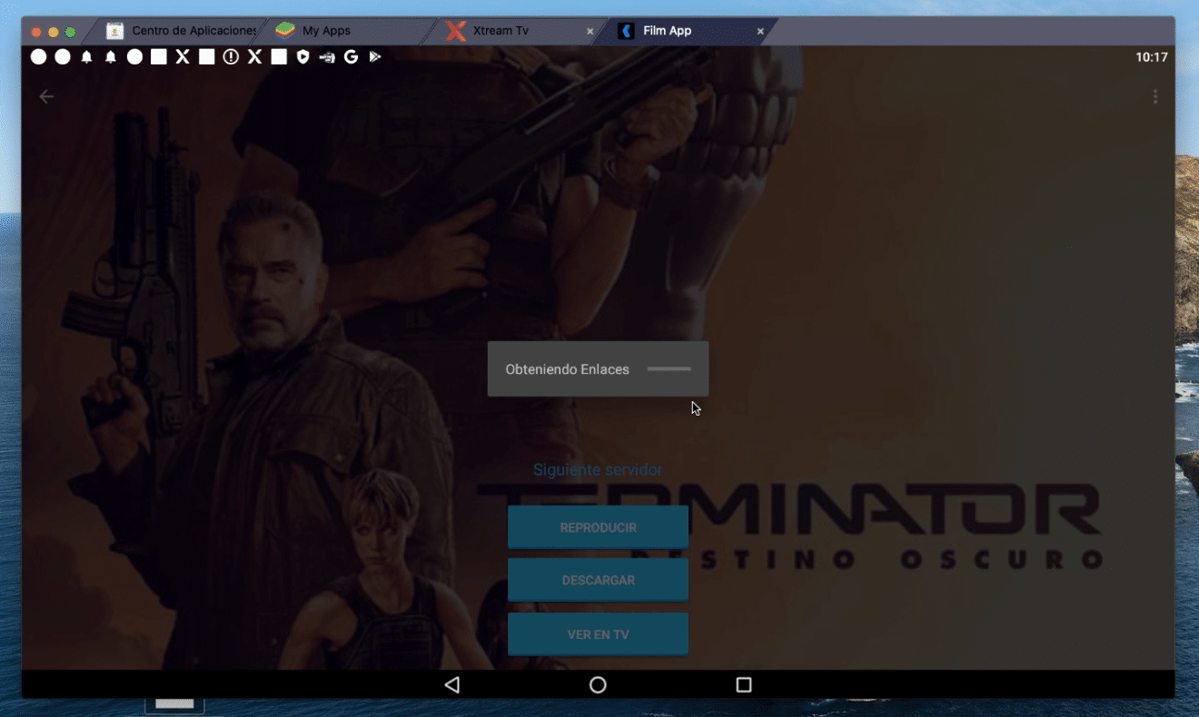The width and height of the screenshot is (1199, 717).
Task: Click the shield security icon in the status bar
Action: click(304, 56)
